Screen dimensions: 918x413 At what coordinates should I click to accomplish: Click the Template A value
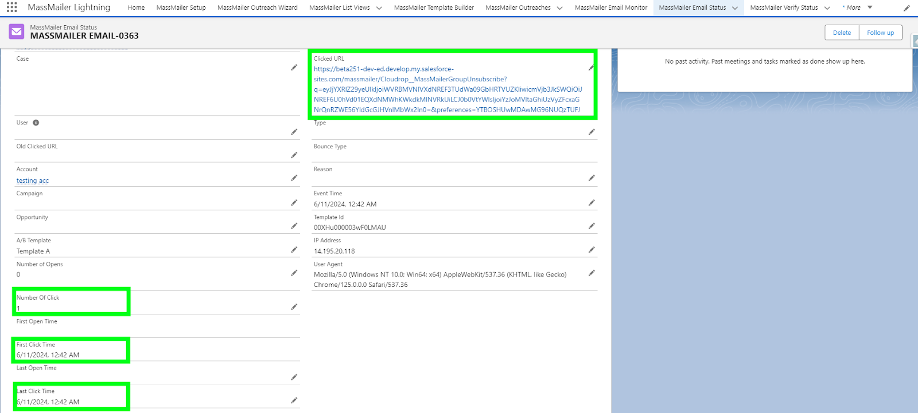[x=33, y=251]
